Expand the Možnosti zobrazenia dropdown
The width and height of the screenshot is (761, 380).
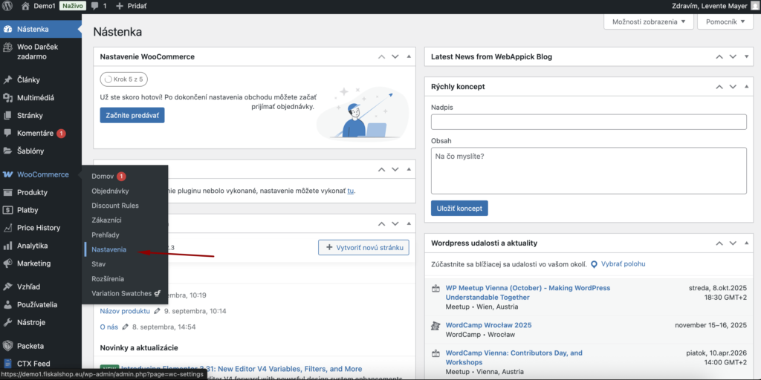649,22
